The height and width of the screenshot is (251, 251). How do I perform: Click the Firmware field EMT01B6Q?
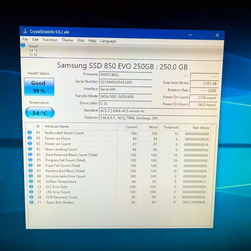125,75
